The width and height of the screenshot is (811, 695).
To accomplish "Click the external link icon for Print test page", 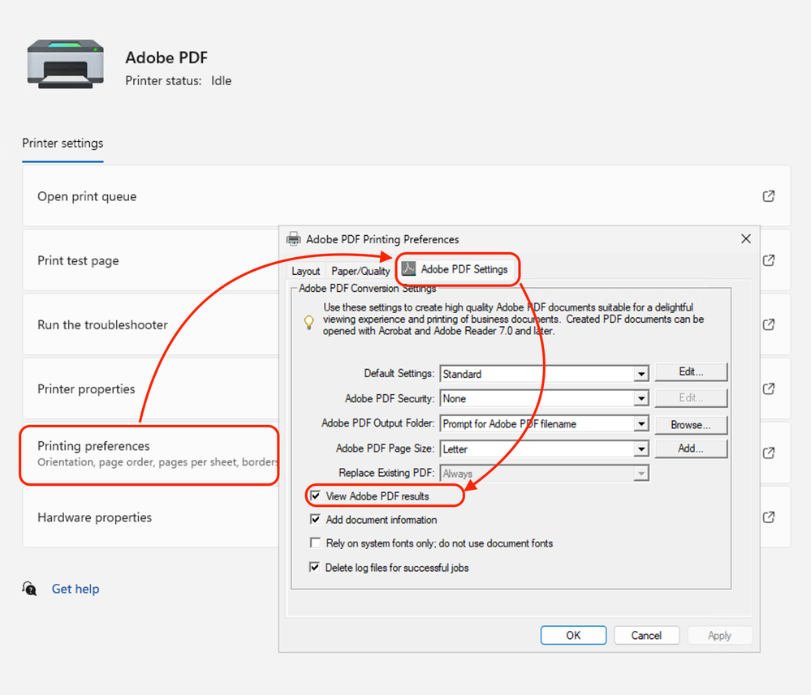I will [x=768, y=260].
